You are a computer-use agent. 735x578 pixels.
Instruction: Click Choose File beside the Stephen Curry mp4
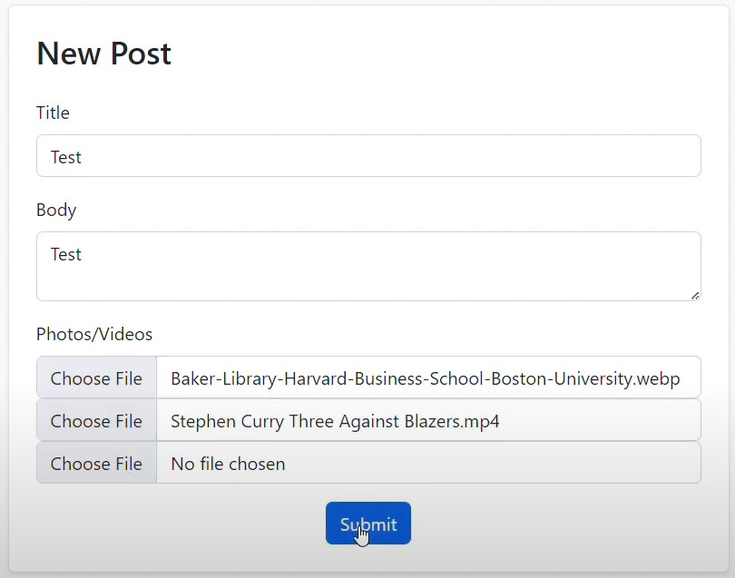(x=96, y=421)
